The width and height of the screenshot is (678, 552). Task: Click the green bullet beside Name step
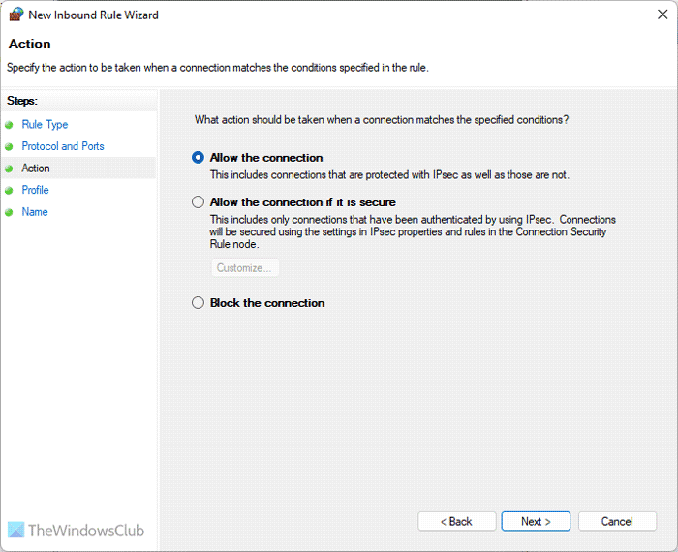[9, 212]
